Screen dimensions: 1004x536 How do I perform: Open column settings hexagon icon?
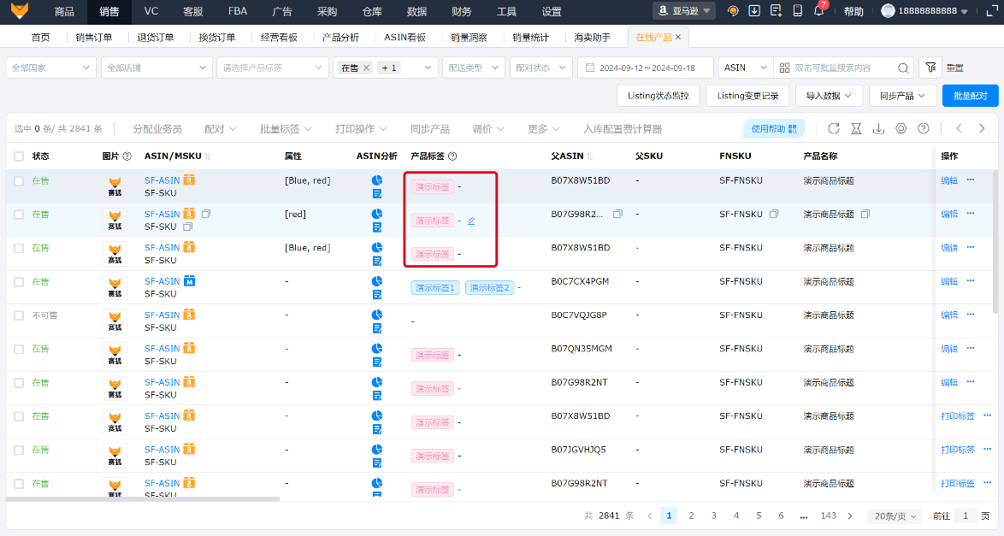pos(901,128)
